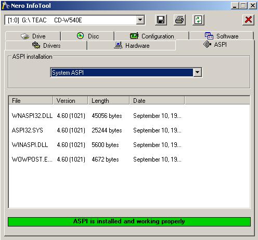
Task: Select the WOWPOST.E... file entry
Action: coord(32,159)
